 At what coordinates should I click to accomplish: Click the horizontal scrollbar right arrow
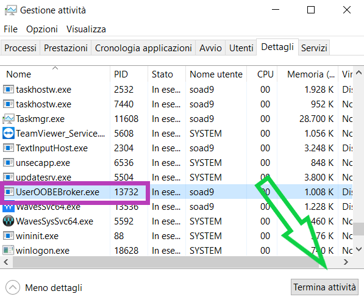point(346,262)
